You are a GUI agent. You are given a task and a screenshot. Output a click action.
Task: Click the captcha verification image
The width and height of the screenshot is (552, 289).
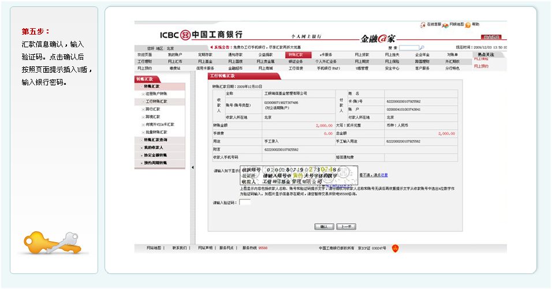[x=299, y=175]
